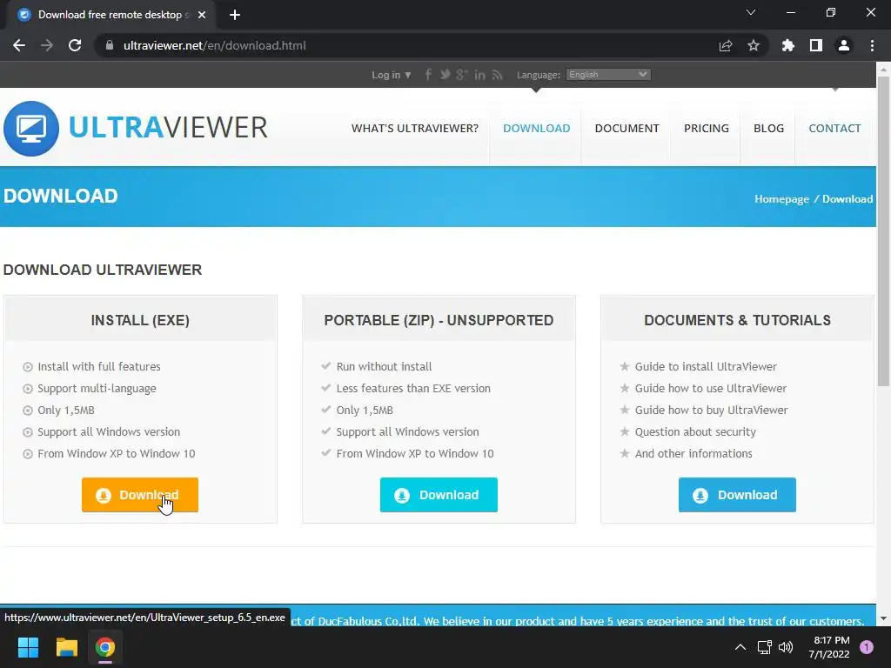This screenshot has height=668, width=891.
Task: Click 'Question about security' text
Action: point(695,431)
